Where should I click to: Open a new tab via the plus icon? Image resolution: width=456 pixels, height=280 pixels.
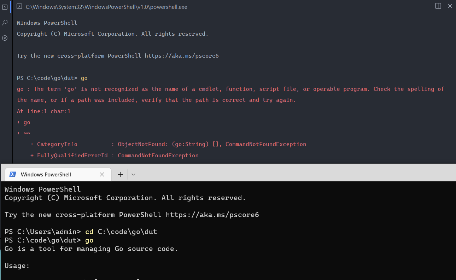(x=120, y=174)
